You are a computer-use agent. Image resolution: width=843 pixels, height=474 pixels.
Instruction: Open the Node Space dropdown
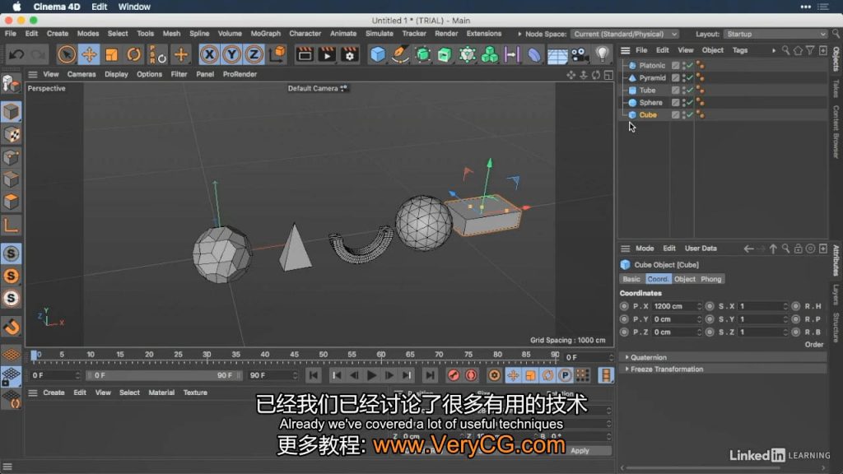point(625,34)
